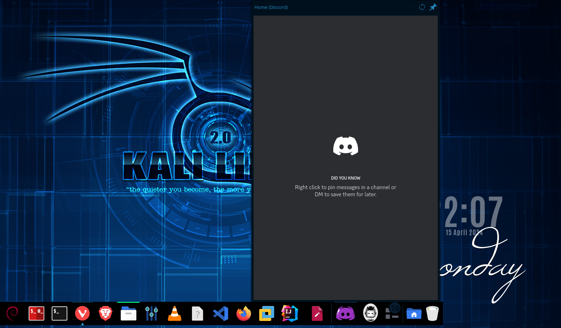Click the Discord logo on the loading screen
This screenshot has height=328, width=561.
coord(346,146)
